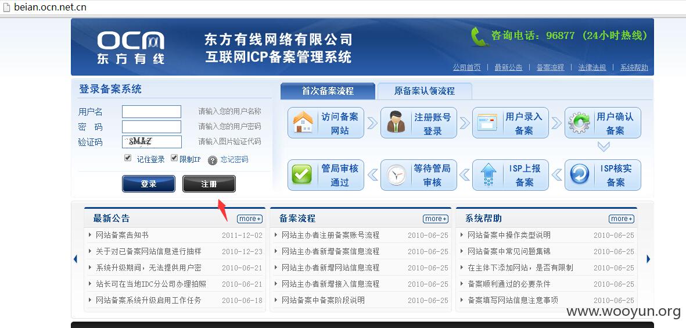The width and height of the screenshot is (686, 328).
Task: Open the 网站备案告知书 announcement
Action: pos(122,235)
